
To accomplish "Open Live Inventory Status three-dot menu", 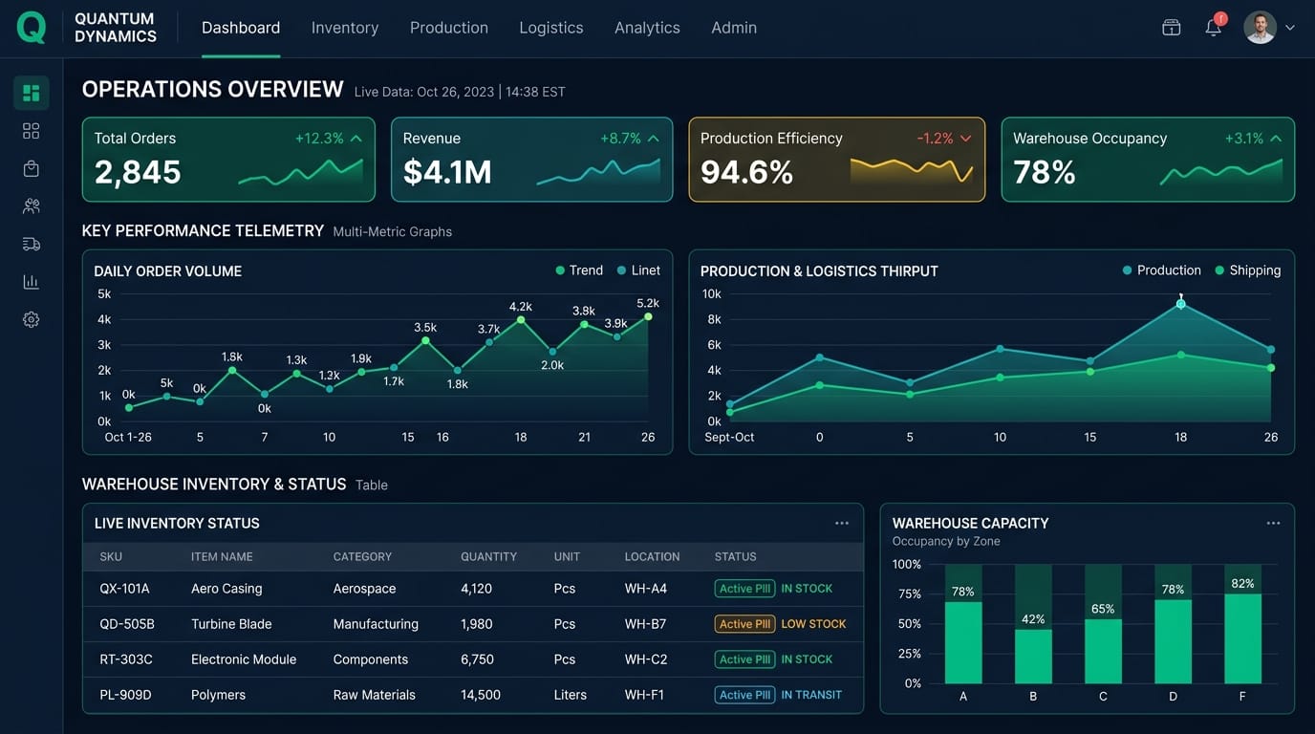I will (x=842, y=523).
